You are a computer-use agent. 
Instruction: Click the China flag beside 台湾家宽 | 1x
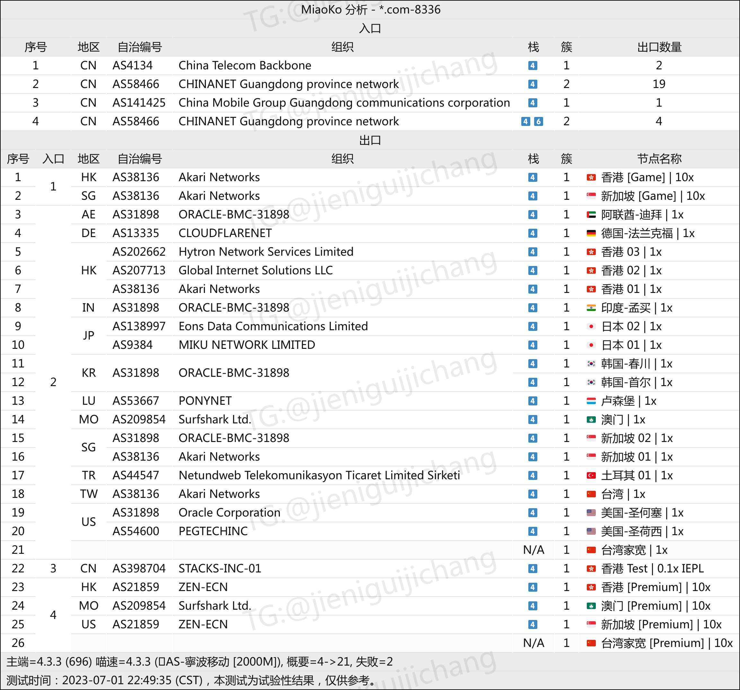coord(591,550)
